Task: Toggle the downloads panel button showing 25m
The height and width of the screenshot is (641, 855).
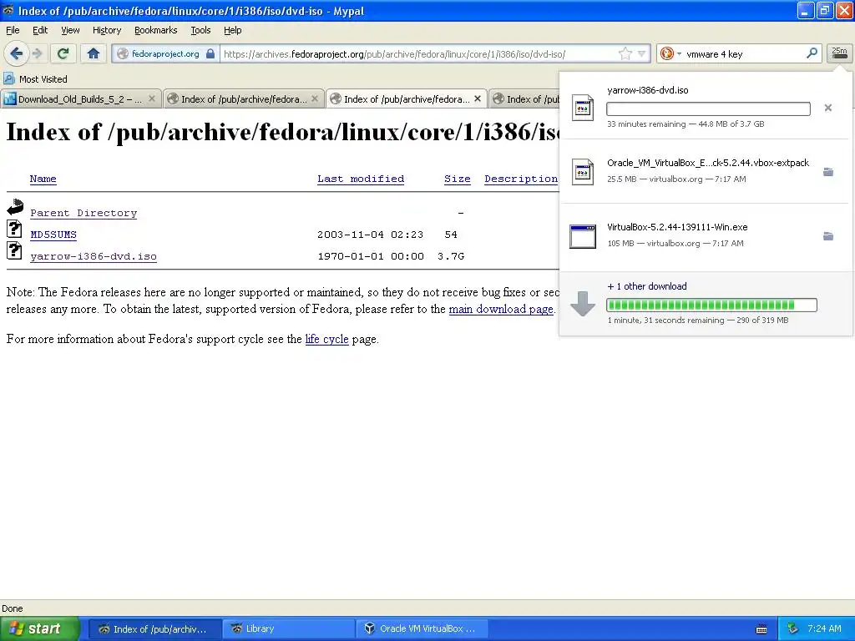Action: [x=839, y=53]
